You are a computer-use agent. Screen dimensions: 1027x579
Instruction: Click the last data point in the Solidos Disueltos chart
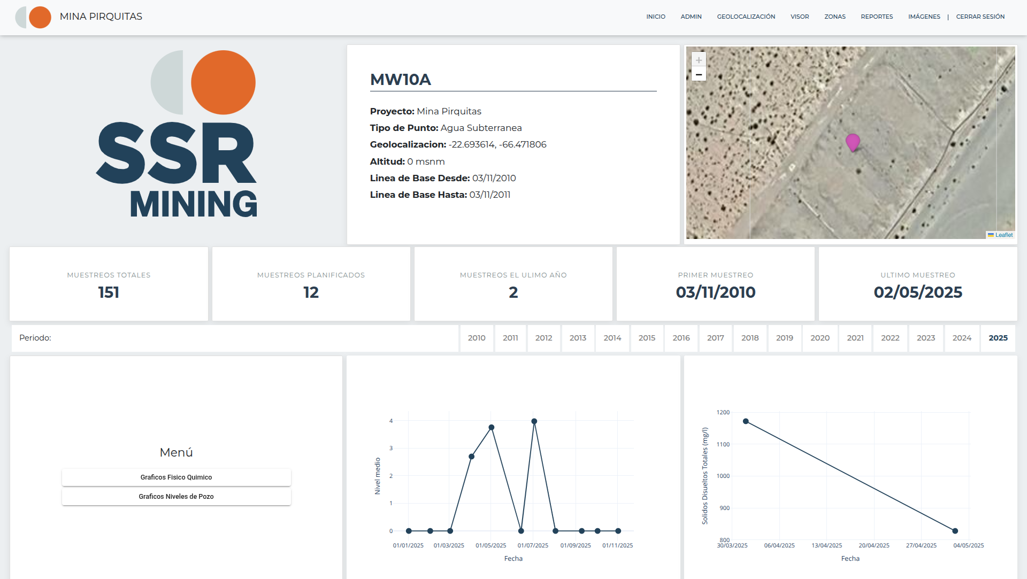click(955, 531)
